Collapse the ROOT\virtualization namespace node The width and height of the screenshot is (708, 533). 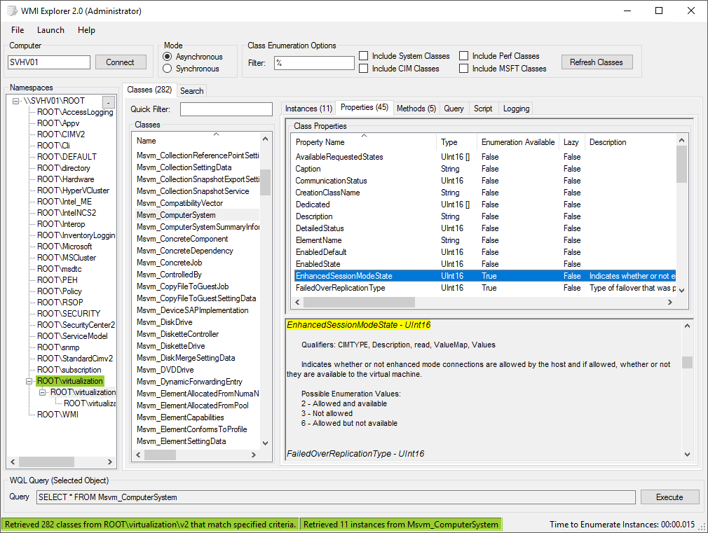click(x=29, y=381)
